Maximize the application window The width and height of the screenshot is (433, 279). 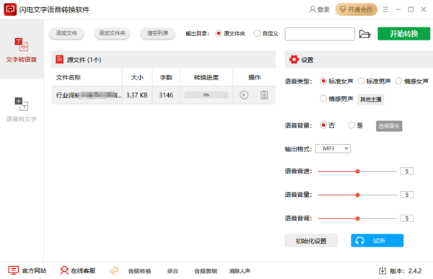pyautogui.click(x=411, y=9)
